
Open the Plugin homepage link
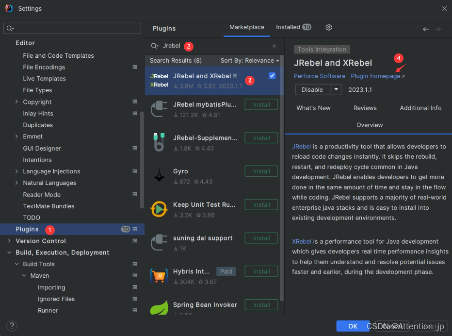click(x=377, y=76)
